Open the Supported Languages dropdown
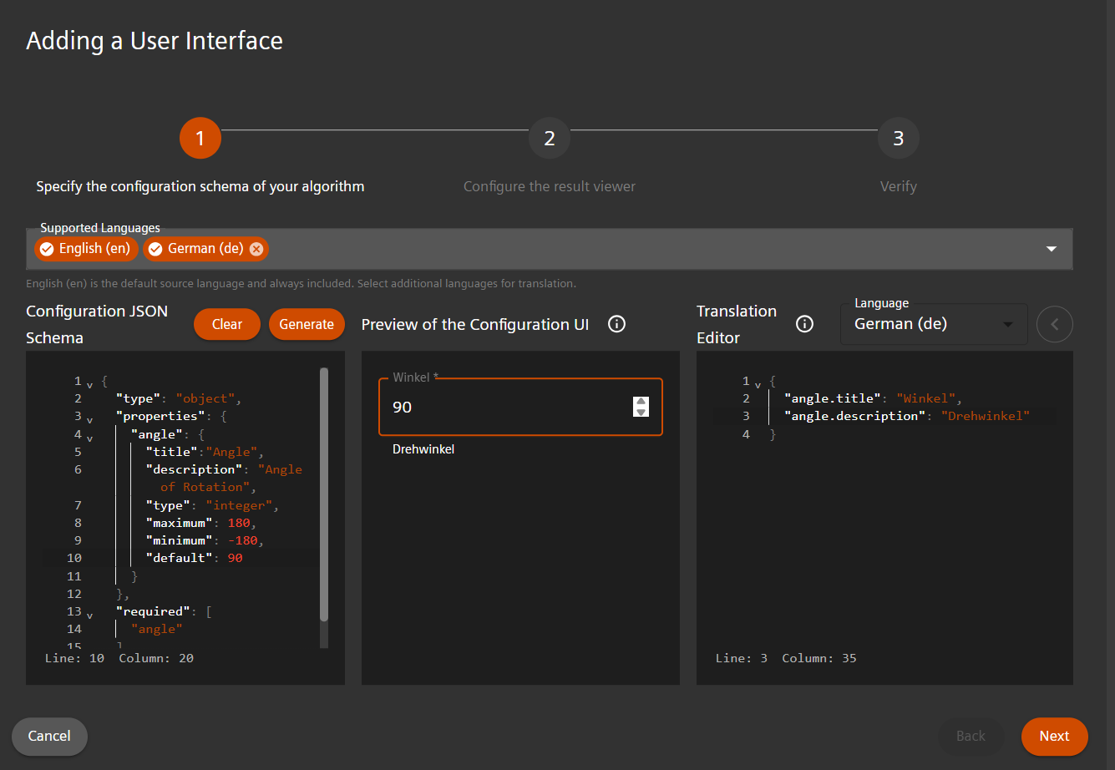Viewport: 1115px width, 770px height. [1051, 249]
